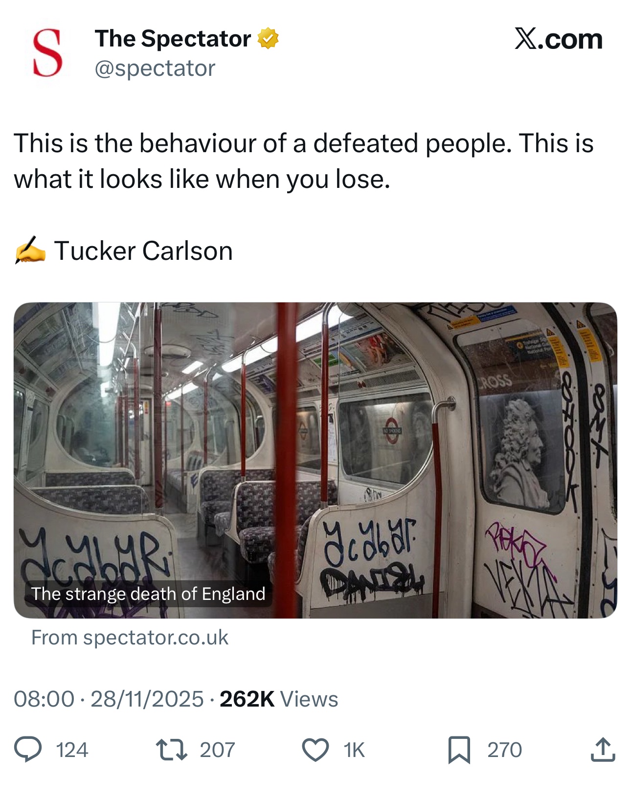Click the tweet text about defeated people
The image size is (631, 802).
(303, 161)
